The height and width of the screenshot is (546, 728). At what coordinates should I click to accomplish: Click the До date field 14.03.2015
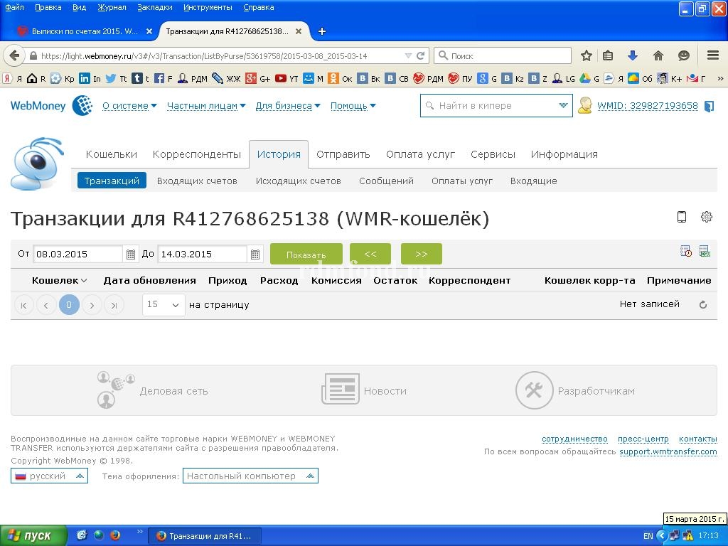click(x=201, y=255)
